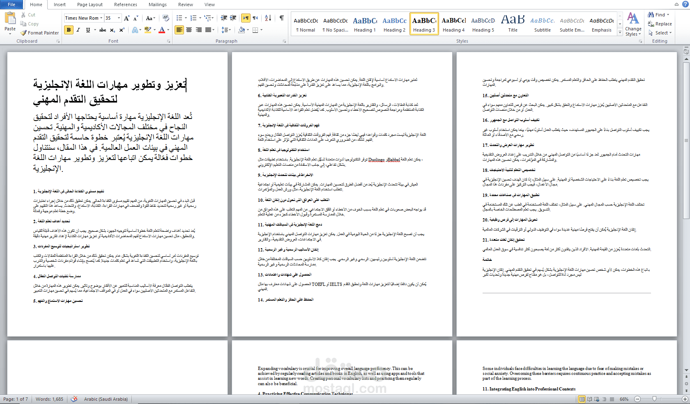
Task: Apply the Normal style
Action: pos(306,24)
